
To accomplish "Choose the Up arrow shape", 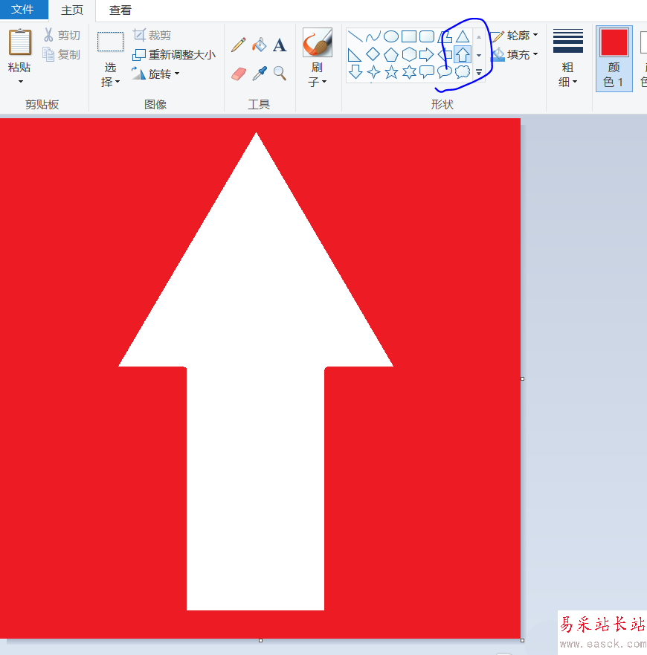I will point(463,54).
